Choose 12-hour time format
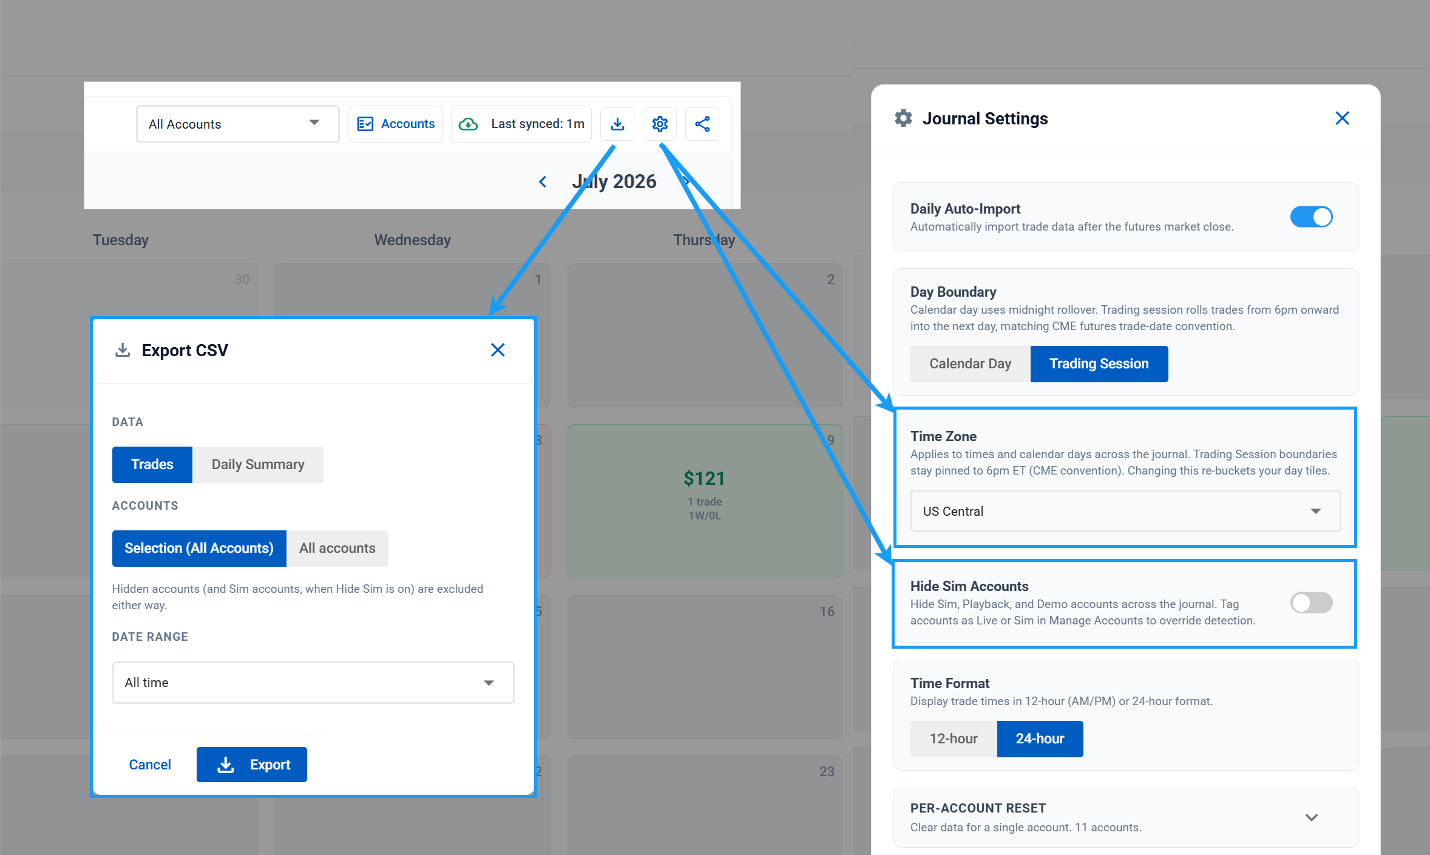 [x=954, y=739]
